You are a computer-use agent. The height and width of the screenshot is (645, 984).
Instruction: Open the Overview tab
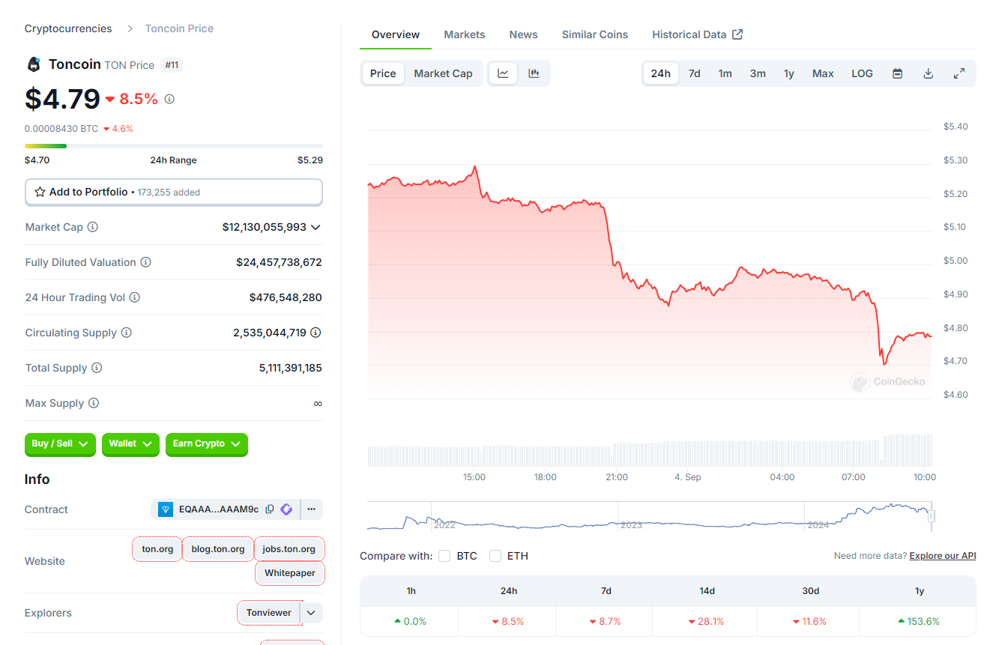pyautogui.click(x=396, y=34)
